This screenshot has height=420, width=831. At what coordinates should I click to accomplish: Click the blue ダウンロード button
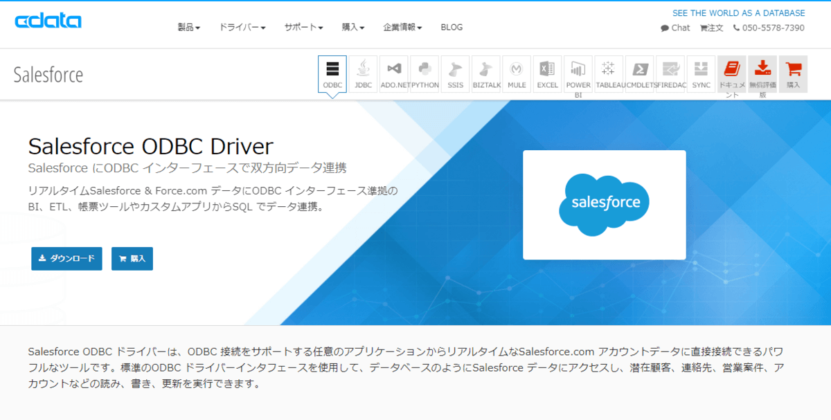coord(66,258)
